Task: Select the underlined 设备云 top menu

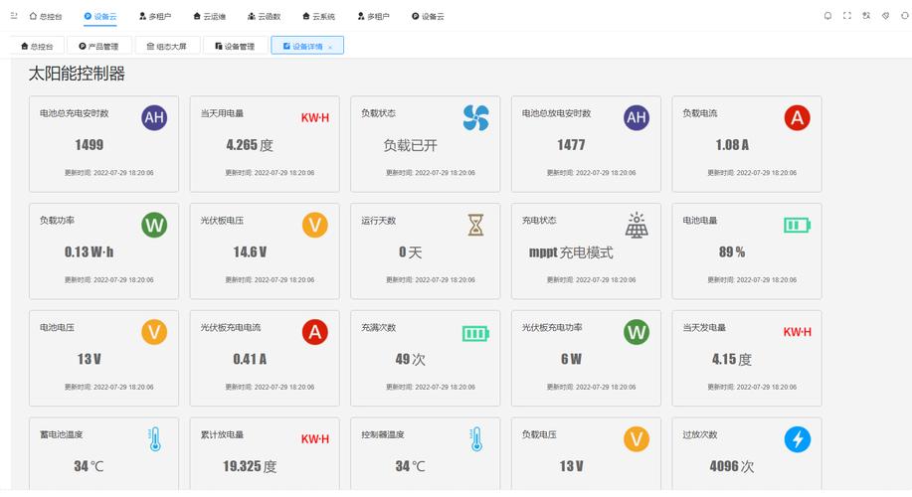Action: [x=100, y=16]
